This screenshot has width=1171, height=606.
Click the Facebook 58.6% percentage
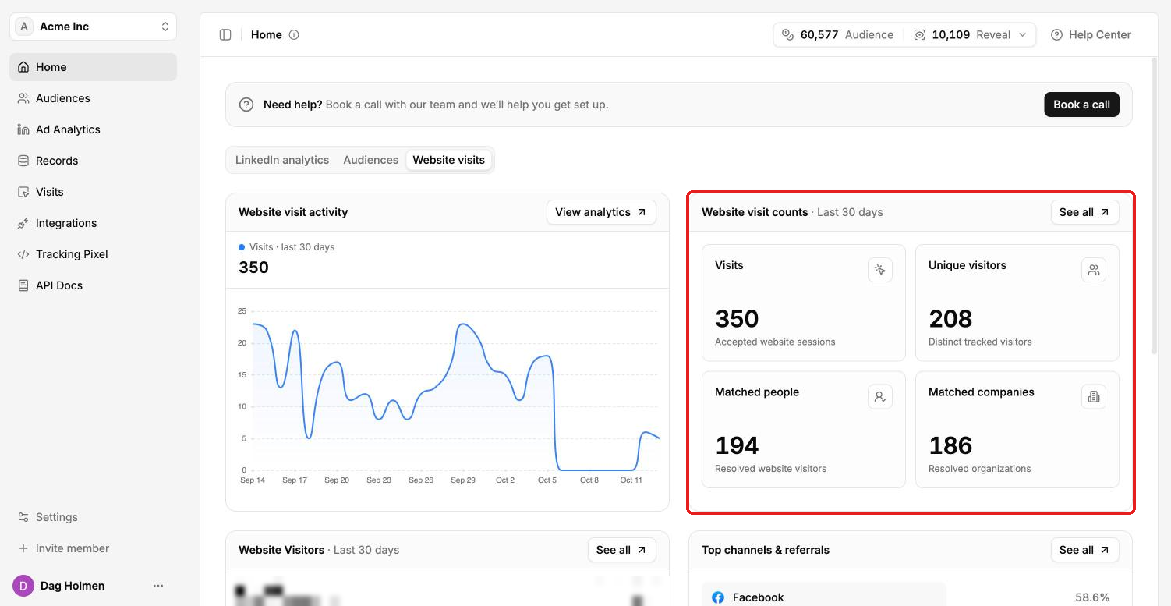tap(1092, 597)
